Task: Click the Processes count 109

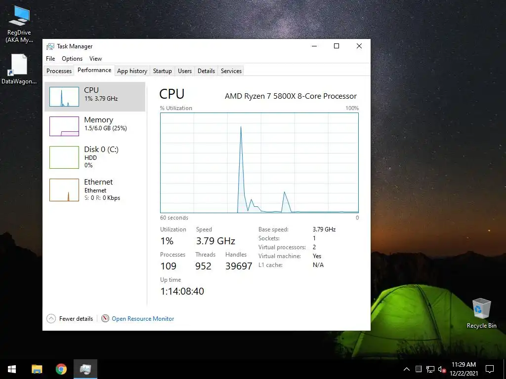Action: (x=169, y=266)
